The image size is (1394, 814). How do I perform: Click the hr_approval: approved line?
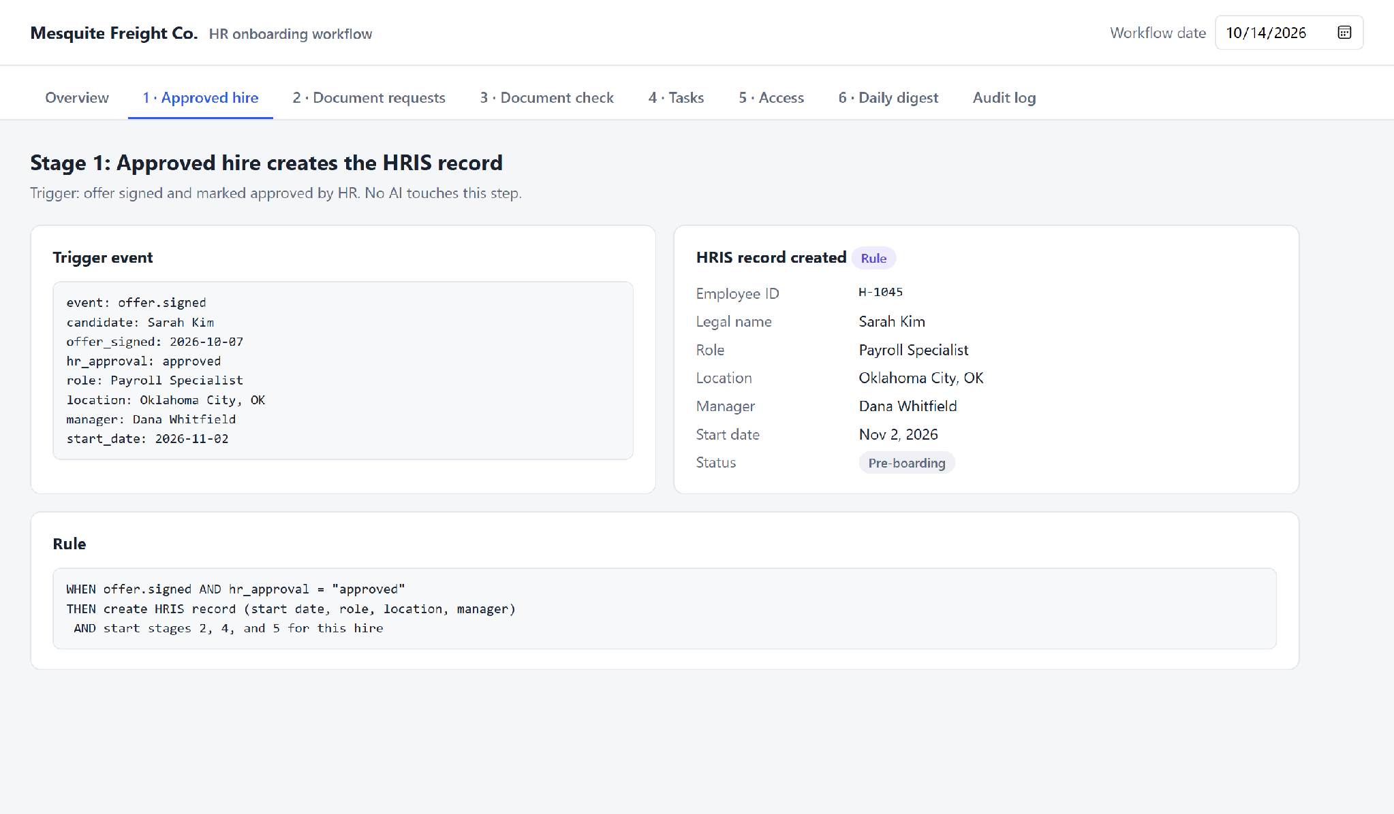[144, 361]
